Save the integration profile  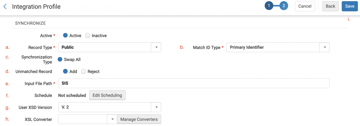[x=349, y=6]
